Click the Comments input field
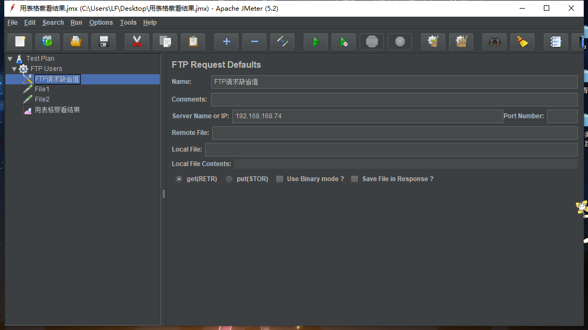Viewport: 588px width, 330px height. (x=394, y=99)
